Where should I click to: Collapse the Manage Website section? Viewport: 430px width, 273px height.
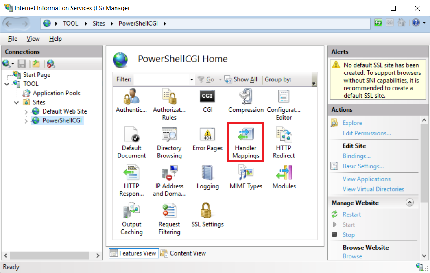409,203
